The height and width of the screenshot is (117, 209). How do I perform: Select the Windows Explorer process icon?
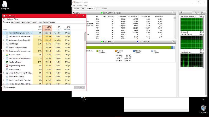click(7, 55)
